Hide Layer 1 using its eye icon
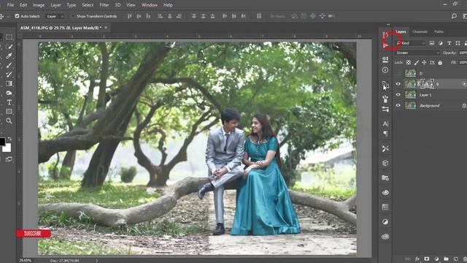The width and height of the screenshot is (467, 263). [398, 95]
